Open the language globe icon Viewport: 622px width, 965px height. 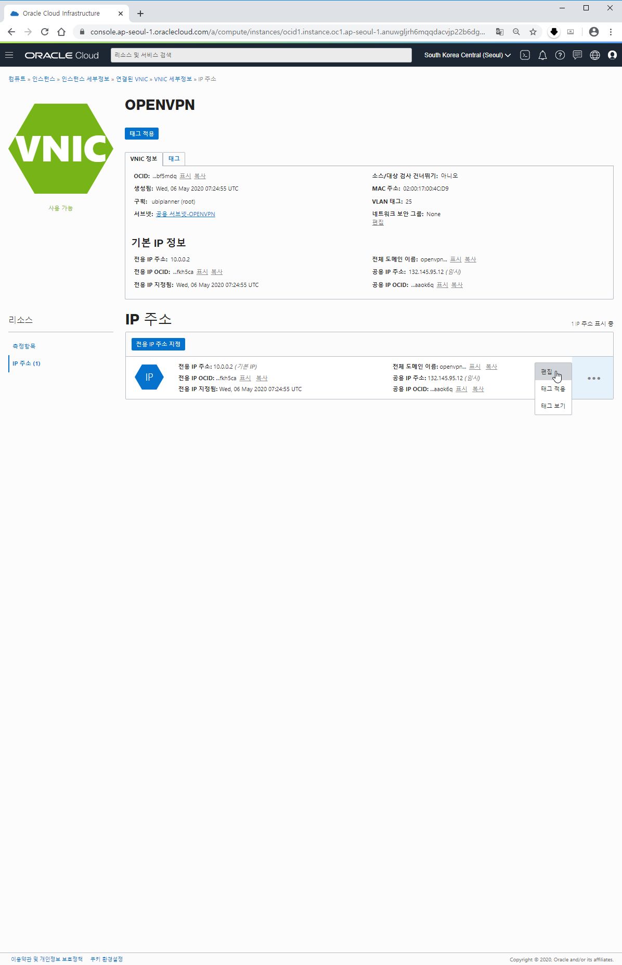point(595,55)
